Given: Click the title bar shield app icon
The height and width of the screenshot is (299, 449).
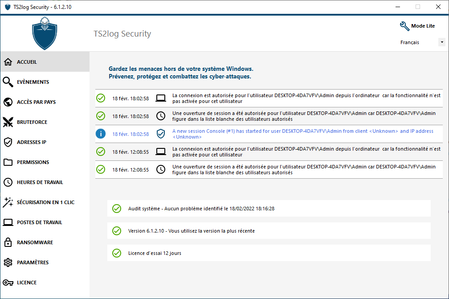Looking at the screenshot, I should 8,7.
